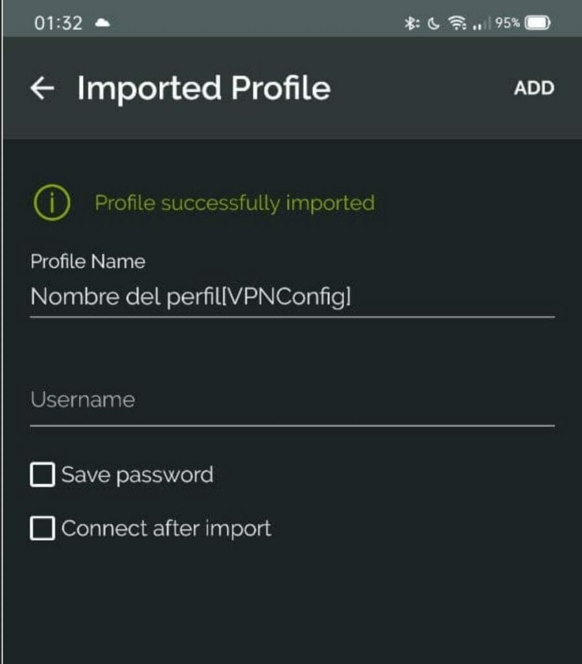Image resolution: width=582 pixels, height=664 pixels.
Task: Check the Connect after import checkbox
Action: 42,528
